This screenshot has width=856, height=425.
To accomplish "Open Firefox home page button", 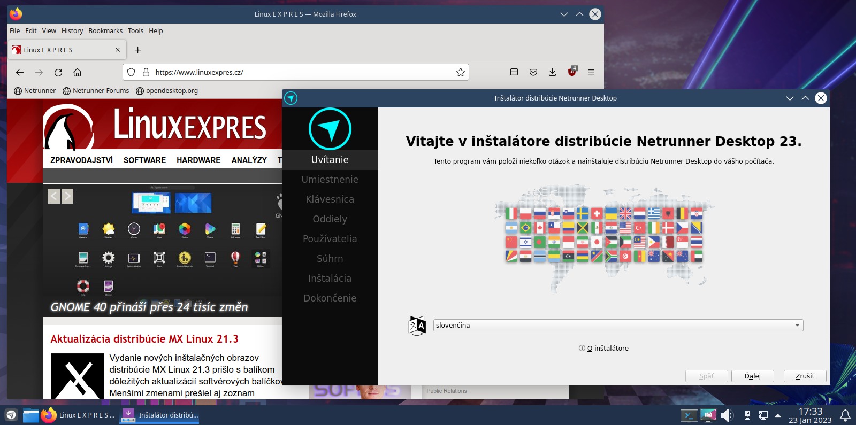I will click(77, 72).
